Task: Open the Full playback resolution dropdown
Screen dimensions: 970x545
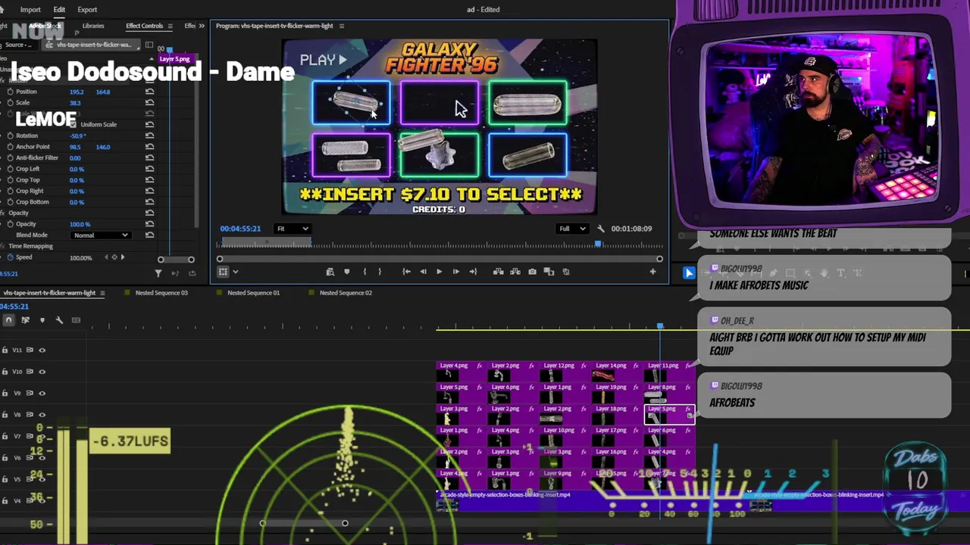Action: 572,229
